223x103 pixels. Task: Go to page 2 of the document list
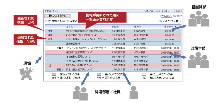(x=162, y=16)
